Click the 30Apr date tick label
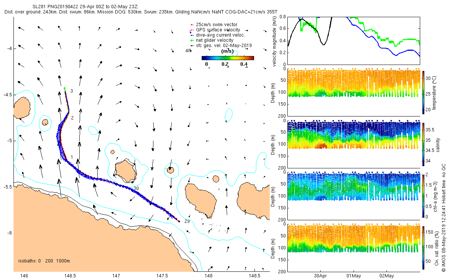 321,276
